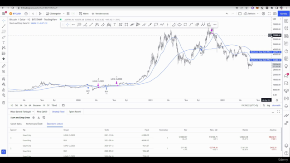Click the export download icon in strategy tester
Image resolution: width=290 pixels, height=163 pixels.
coord(39,118)
